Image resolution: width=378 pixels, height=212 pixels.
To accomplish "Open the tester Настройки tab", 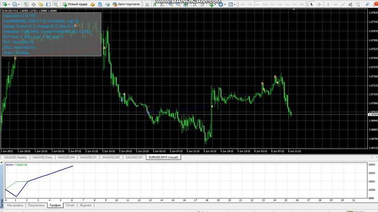I will [x=15, y=206].
